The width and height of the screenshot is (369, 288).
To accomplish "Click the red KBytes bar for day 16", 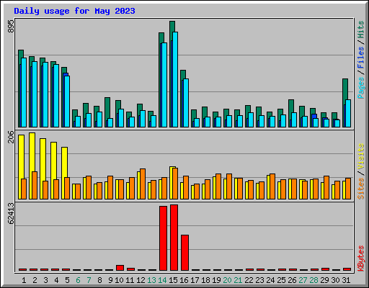I will 184,253.
